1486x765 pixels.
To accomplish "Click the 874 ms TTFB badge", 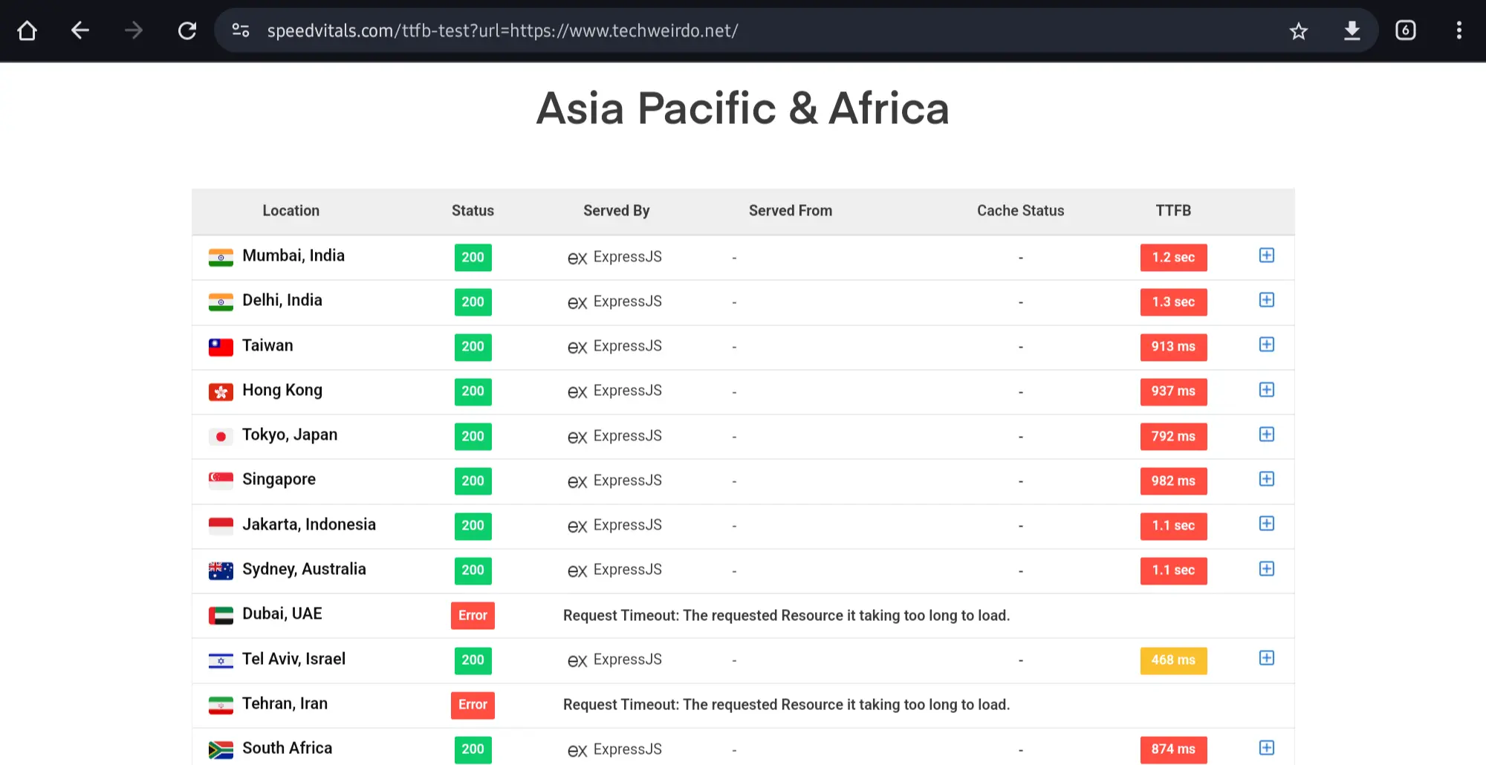I will pos(1173,749).
